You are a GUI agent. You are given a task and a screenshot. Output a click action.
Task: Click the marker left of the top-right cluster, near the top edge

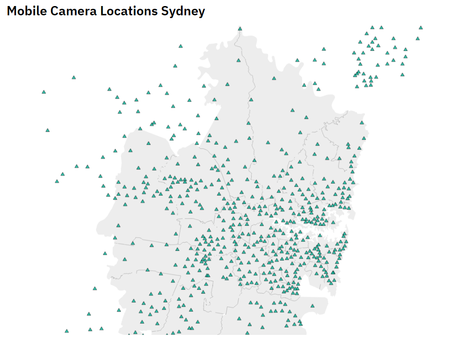pos(324,49)
